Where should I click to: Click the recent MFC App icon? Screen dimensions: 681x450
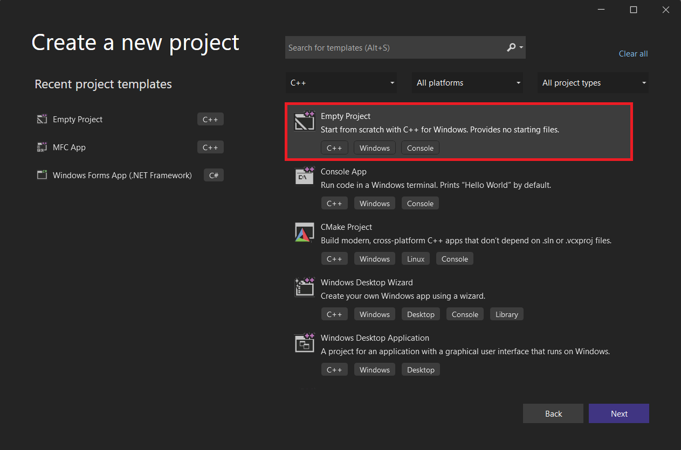coord(42,147)
